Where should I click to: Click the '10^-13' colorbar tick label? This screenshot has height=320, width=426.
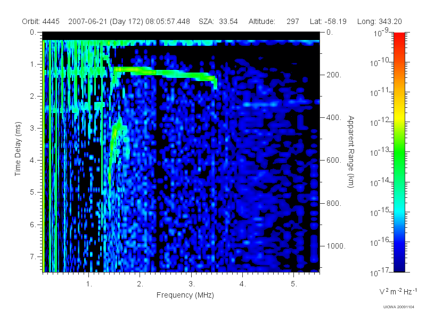381,153
